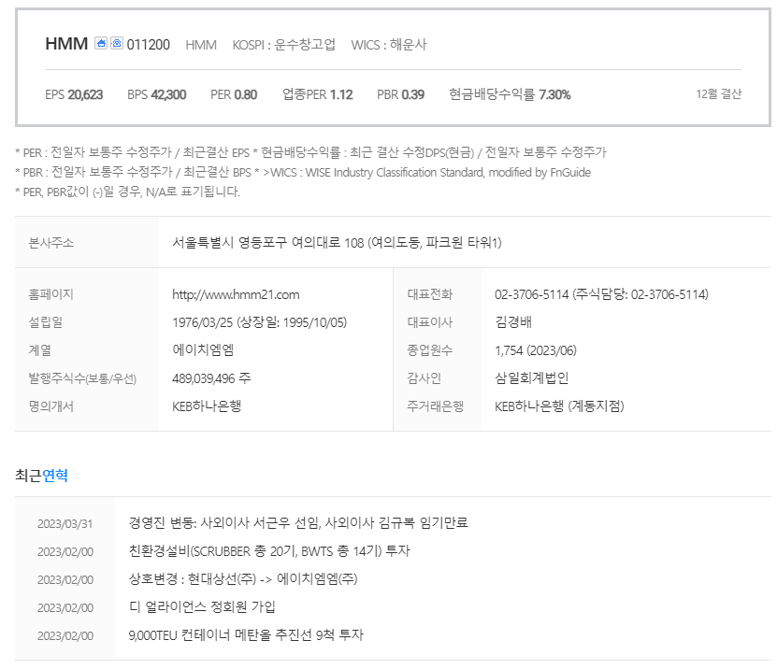Click KOSPI : 운수창고업 classification

point(284,45)
